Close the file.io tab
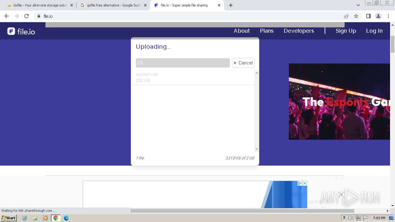This screenshot has height=222, width=395. [x=219, y=5]
